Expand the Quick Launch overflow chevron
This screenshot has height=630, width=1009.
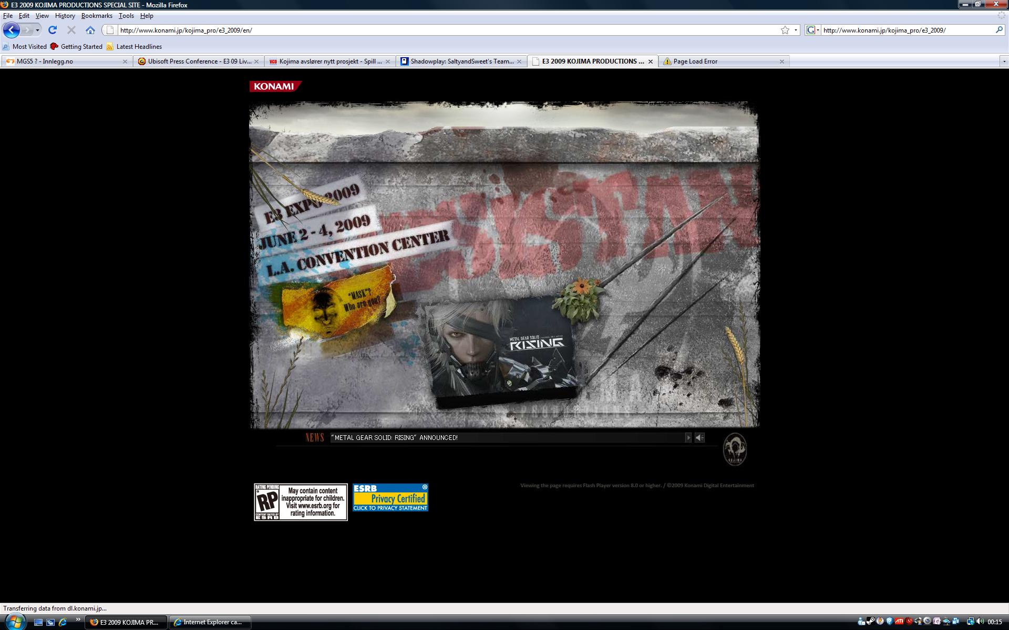(78, 620)
